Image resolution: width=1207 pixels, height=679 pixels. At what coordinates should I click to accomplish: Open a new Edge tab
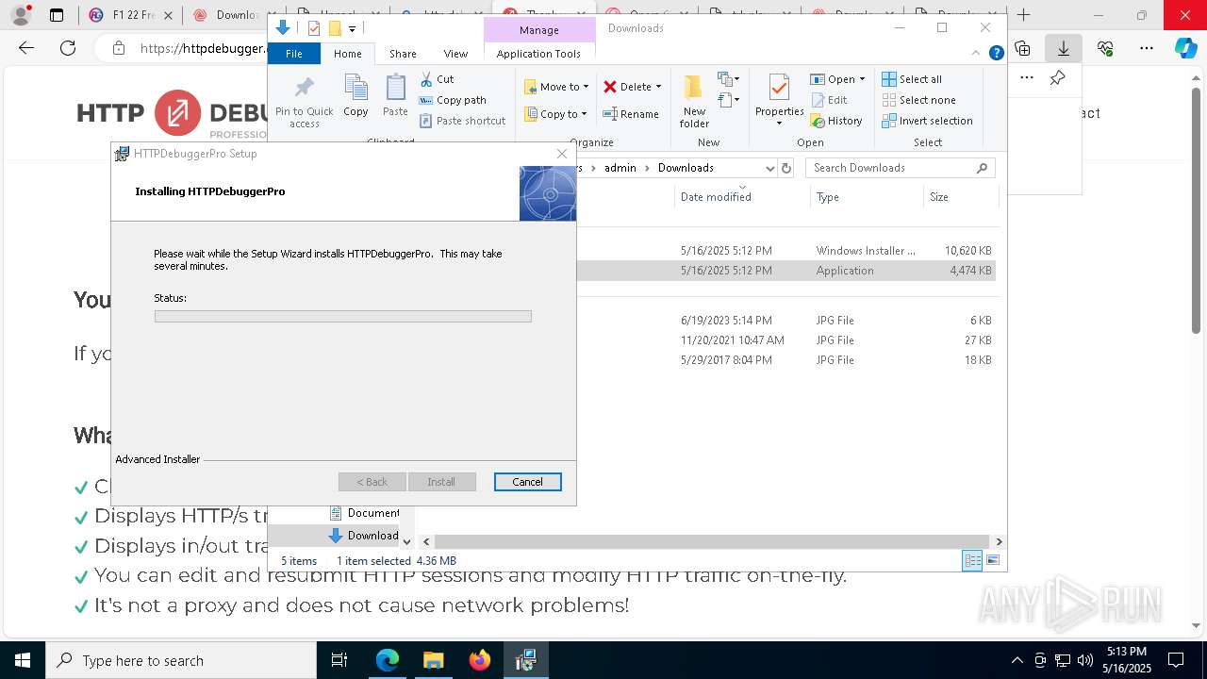pos(1024,15)
